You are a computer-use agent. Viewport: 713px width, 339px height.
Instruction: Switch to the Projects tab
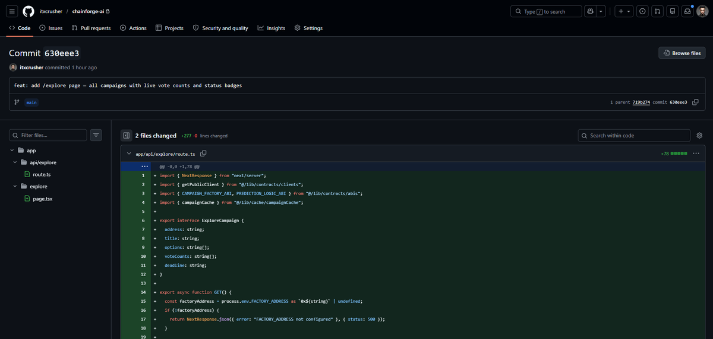point(169,28)
